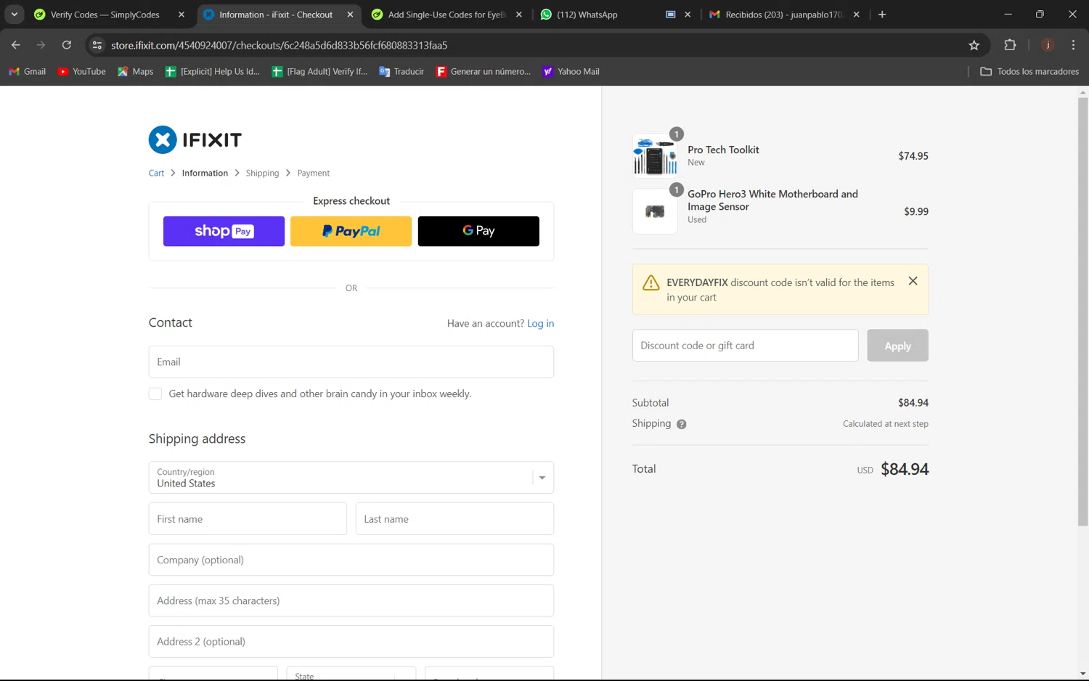This screenshot has height=681, width=1089.
Task: Click the Apply discount button
Action: click(x=897, y=346)
